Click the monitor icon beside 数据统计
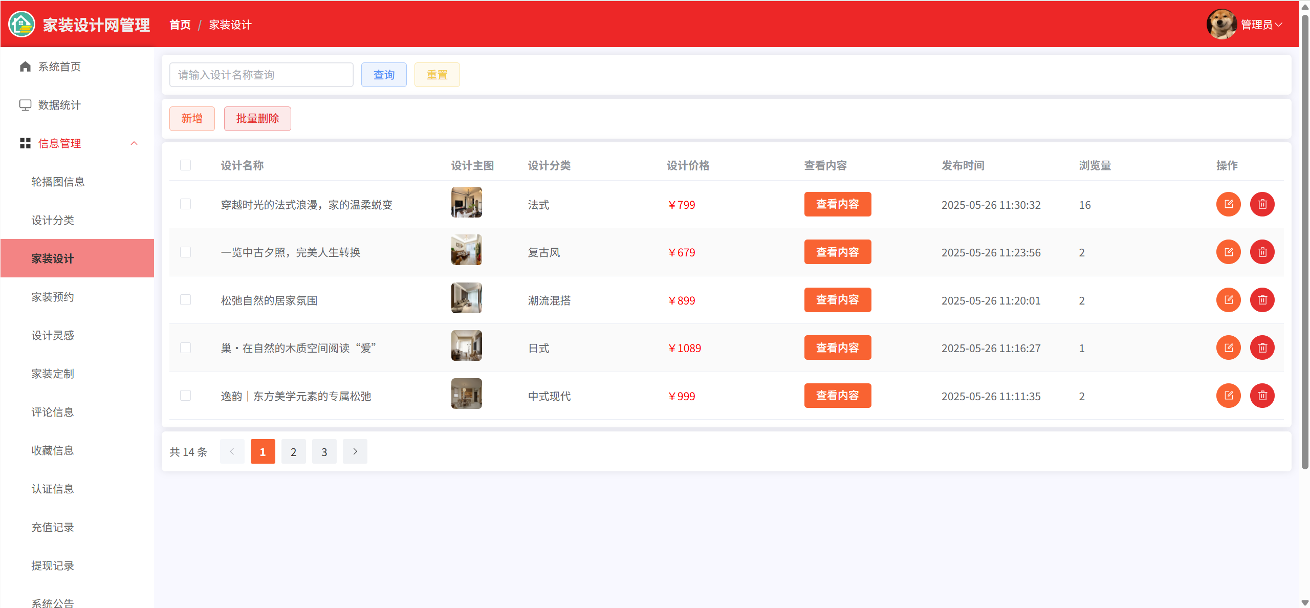The width and height of the screenshot is (1310, 608). tap(25, 105)
